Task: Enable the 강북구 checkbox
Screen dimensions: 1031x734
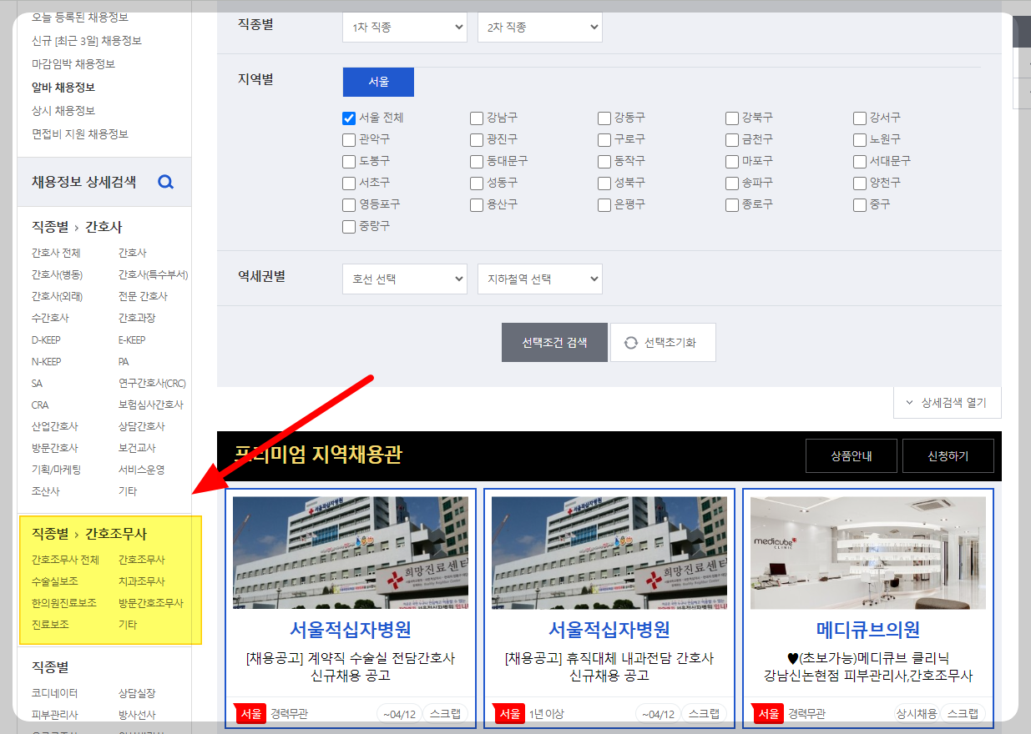Action: tap(732, 118)
